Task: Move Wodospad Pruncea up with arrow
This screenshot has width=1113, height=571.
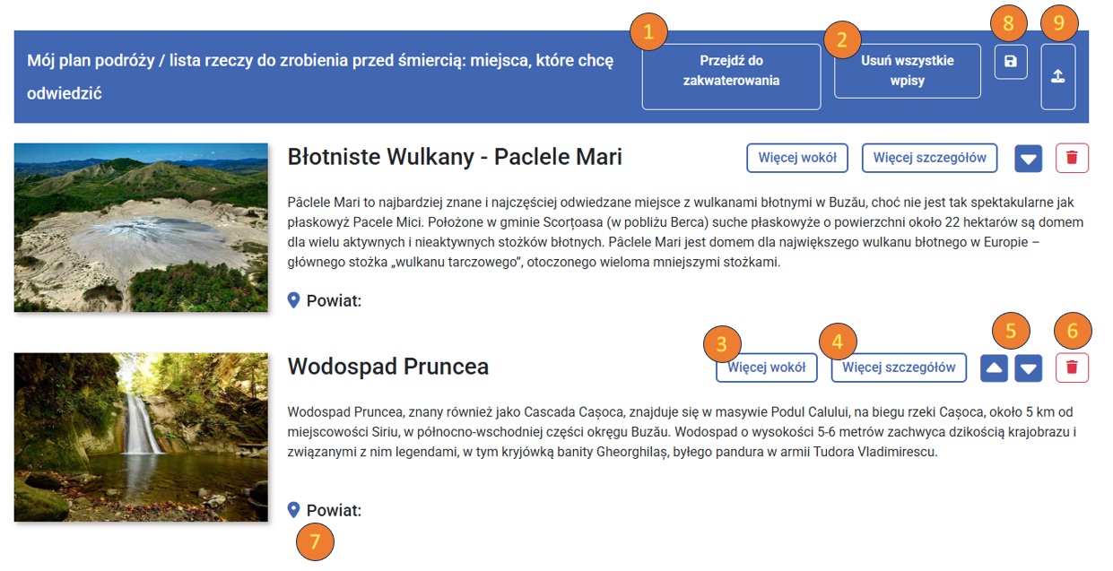Action: point(994,368)
